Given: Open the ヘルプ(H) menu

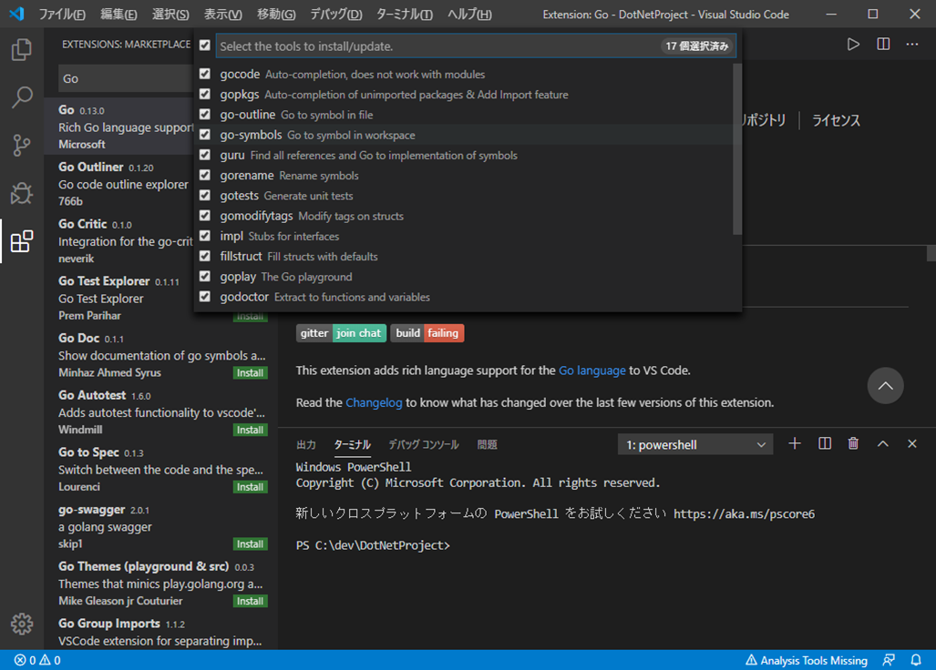Looking at the screenshot, I should [x=469, y=14].
